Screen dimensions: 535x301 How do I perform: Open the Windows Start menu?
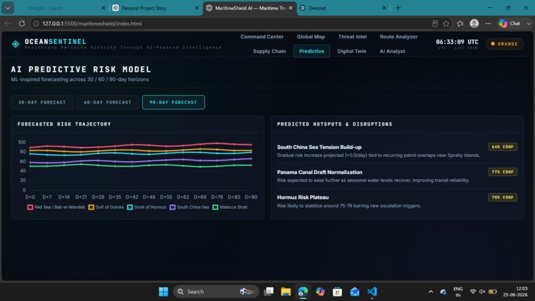click(x=163, y=292)
